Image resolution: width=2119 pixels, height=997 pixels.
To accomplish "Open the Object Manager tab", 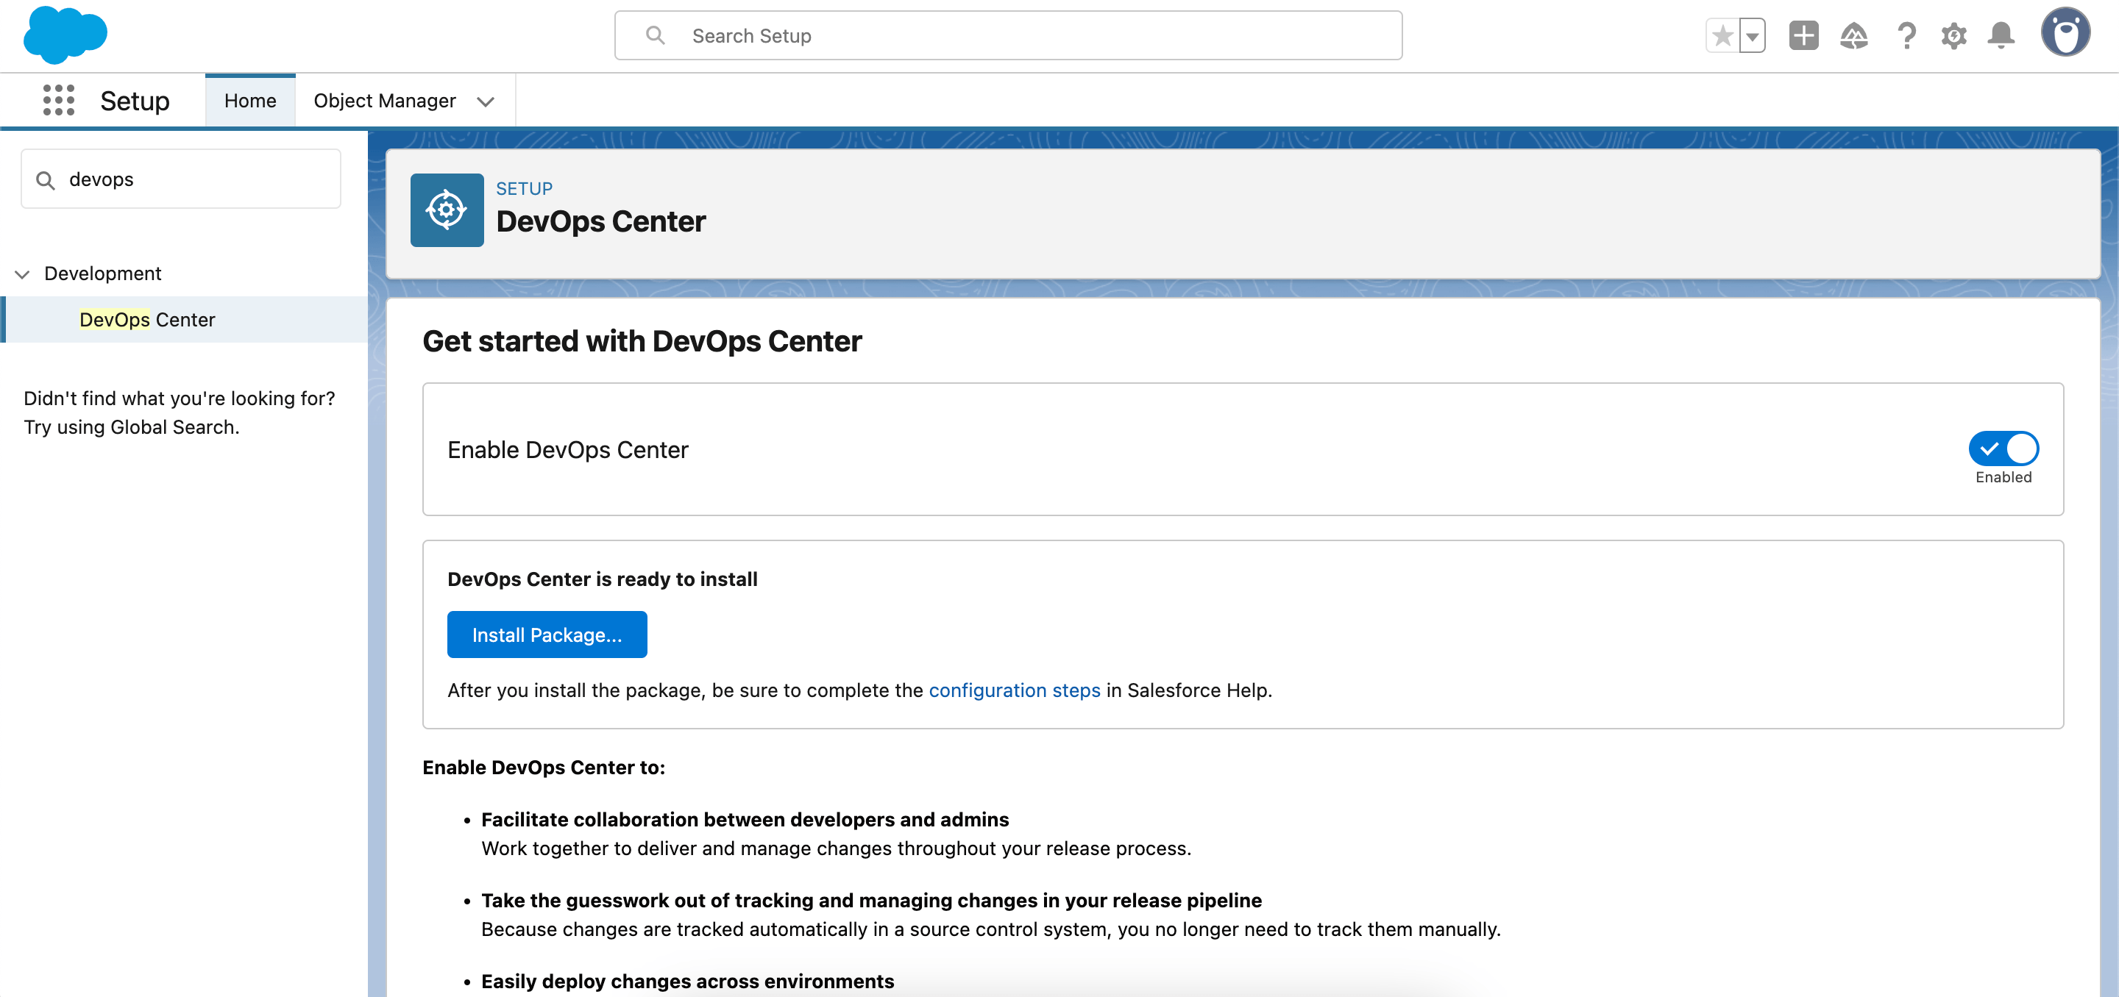I will 384,100.
